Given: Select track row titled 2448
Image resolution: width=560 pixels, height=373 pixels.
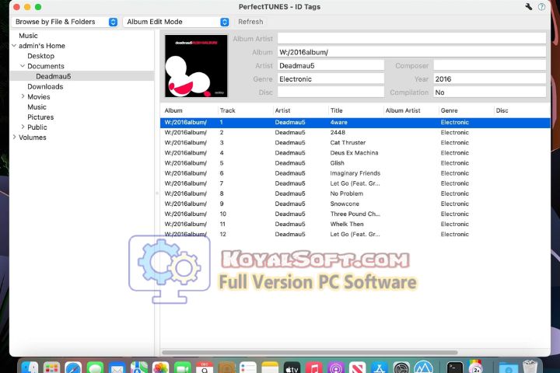Looking at the screenshot, I should tap(355, 132).
